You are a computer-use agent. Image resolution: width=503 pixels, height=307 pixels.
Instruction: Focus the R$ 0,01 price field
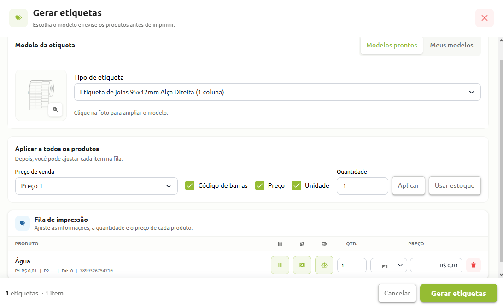click(436, 265)
